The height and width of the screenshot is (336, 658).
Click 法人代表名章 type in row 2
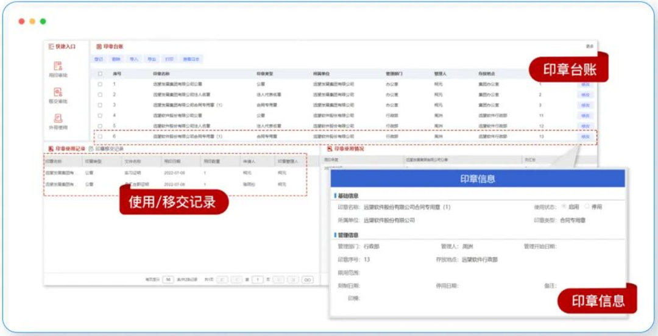pyautogui.click(x=269, y=95)
